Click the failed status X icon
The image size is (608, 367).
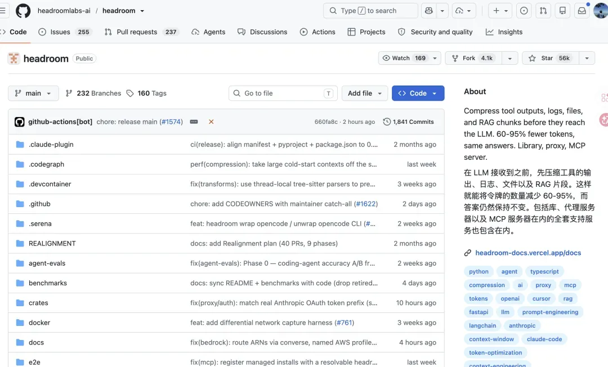[x=211, y=122]
